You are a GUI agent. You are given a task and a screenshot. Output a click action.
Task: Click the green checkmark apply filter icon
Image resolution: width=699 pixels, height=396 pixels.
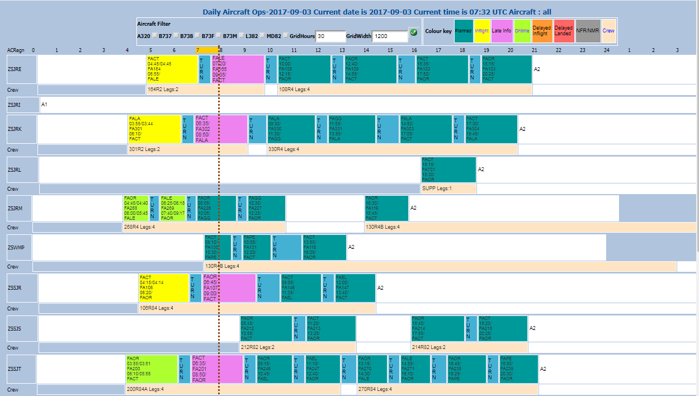click(413, 32)
